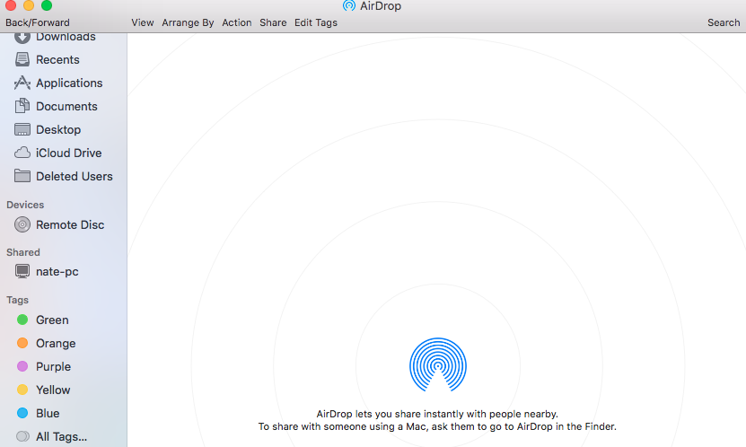The image size is (746, 447).
Task: Click the Recents sidebar icon
Action: (22, 59)
